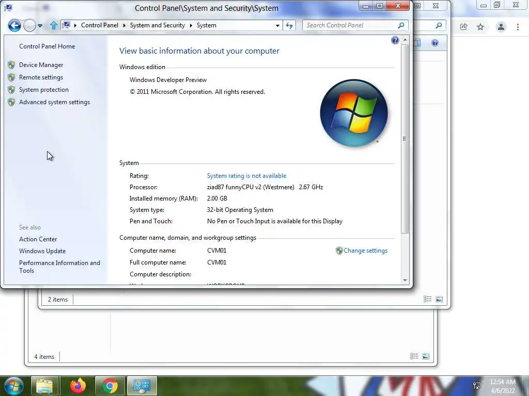Click Change settings for computer name
The width and height of the screenshot is (529, 396).
(x=365, y=251)
